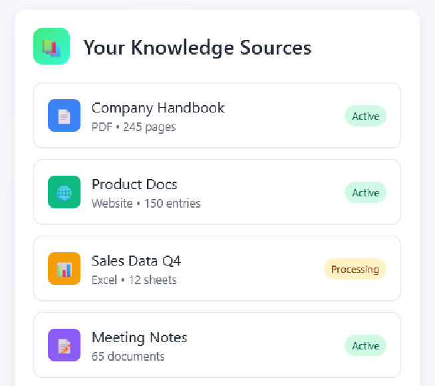
Task: Open the Meeting Notes title
Action: [x=140, y=337]
